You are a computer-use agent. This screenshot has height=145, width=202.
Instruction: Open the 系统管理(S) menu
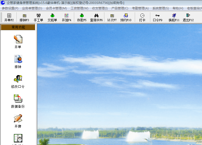(161, 8)
